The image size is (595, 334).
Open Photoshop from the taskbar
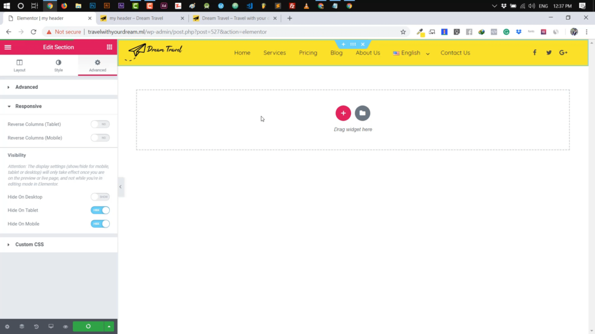point(92,6)
